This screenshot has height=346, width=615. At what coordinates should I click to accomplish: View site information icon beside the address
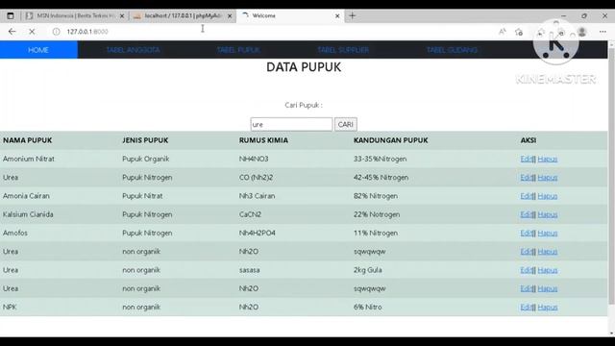click(x=56, y=32)
